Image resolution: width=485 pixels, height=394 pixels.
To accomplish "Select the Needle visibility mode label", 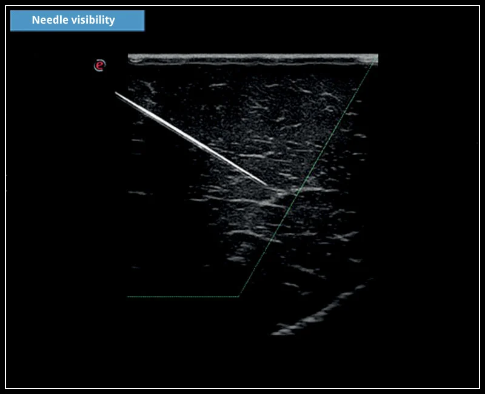I will coord(73,19).
